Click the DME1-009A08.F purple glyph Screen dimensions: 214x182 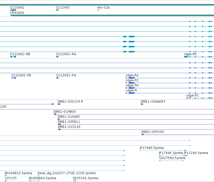pyautogui.click(x=142, y=104)
